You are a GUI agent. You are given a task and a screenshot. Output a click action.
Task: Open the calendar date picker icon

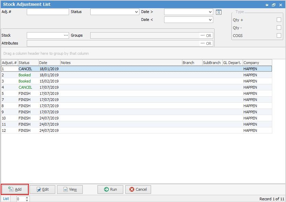coord(218,12)
